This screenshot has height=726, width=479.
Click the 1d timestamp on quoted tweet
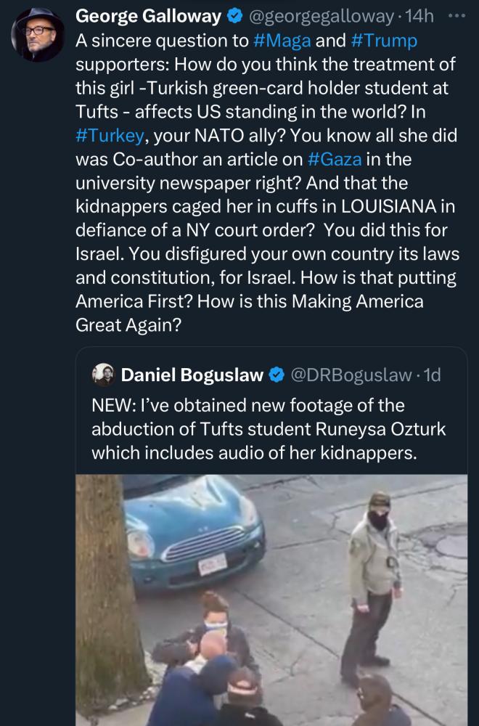(433, 375)
